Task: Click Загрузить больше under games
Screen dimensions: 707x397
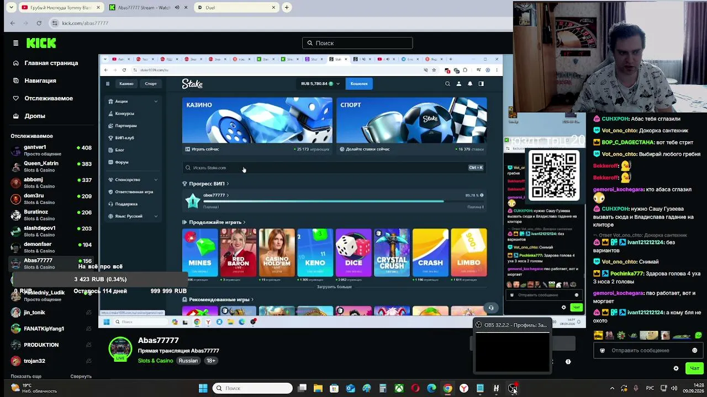Action: coord(334,287)
